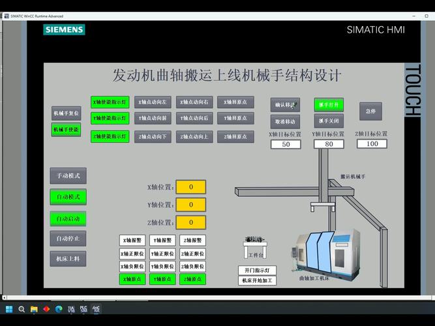Click the SIMATIC WinCC Runtime title bar icon
435x326 pixels.
tap(7, 16)
